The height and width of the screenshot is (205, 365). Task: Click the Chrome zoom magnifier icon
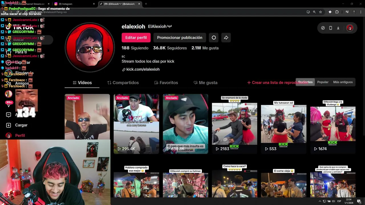point(314,12)
